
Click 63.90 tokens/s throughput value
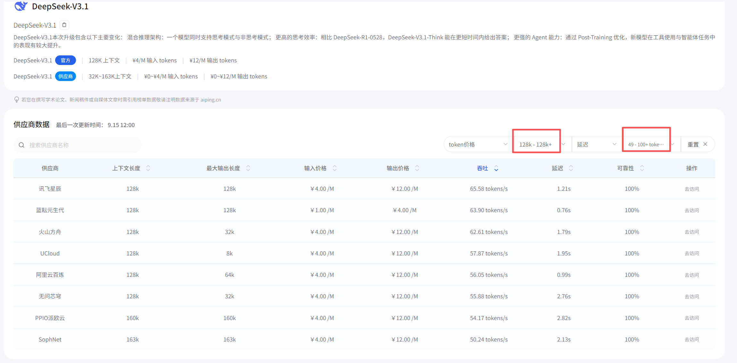(489, 210)
